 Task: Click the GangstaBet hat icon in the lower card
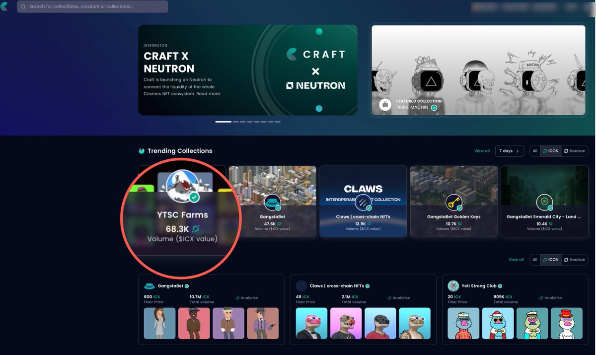[x=149, y=286]
